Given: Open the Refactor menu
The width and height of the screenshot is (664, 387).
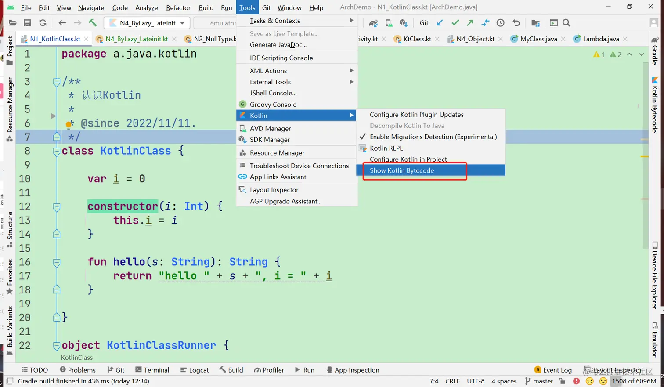Looking at the screenshot, I should (178, 7).
